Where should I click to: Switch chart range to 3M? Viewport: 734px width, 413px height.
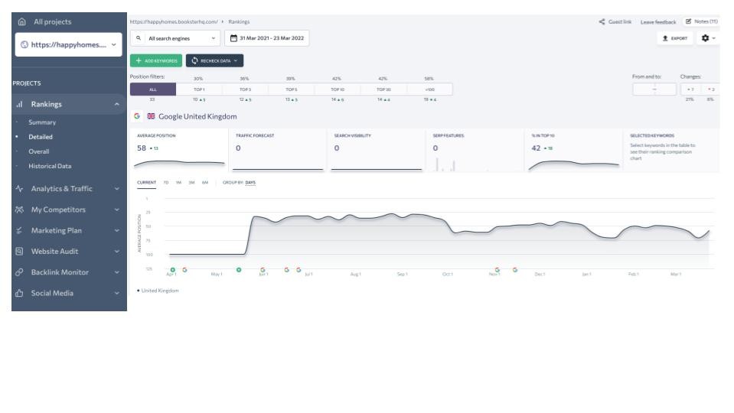pyautogui.click(x=190, y=183)
